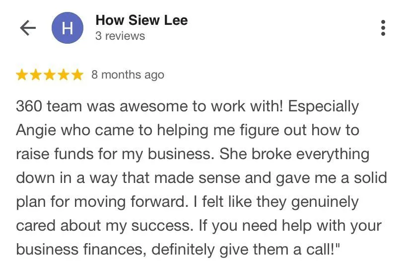Select the second yellow rating star
Screen dimensions: 411x267
(36, 75)
